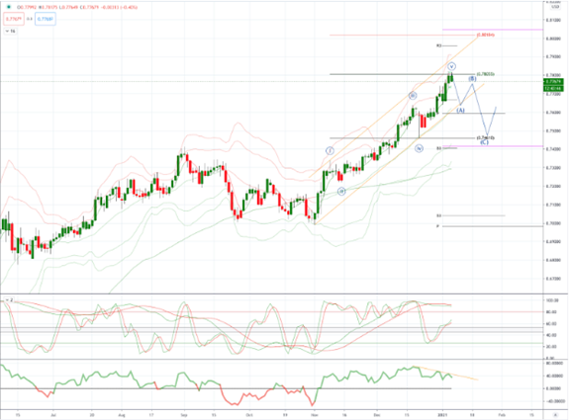570x420 pixels.
Task: Open the USD currency selector
Action: coord(555,7)
